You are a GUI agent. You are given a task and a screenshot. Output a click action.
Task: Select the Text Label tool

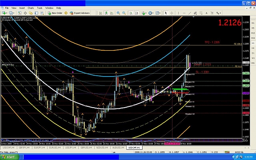[212, 13]
